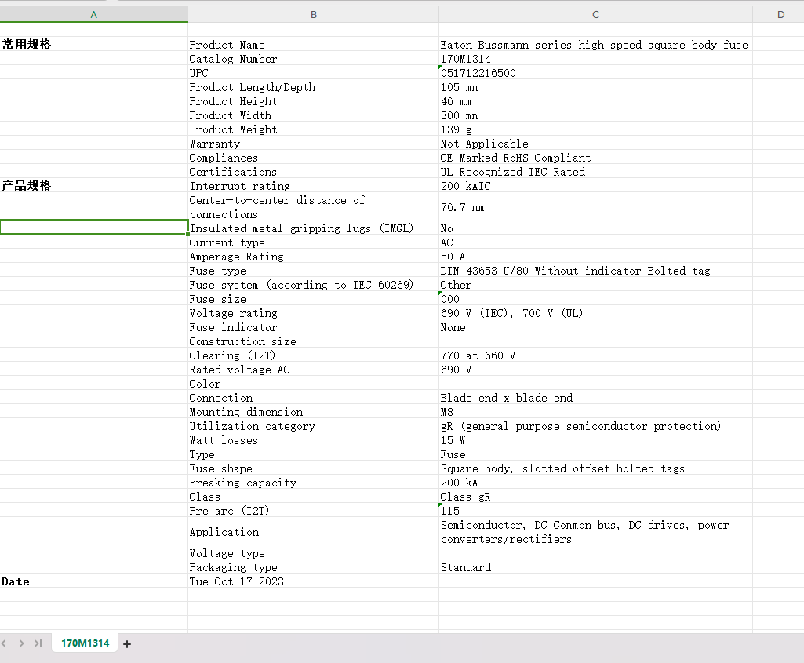
Task: Select the catalog value '170M1314' cell
Action: point(595,59)
